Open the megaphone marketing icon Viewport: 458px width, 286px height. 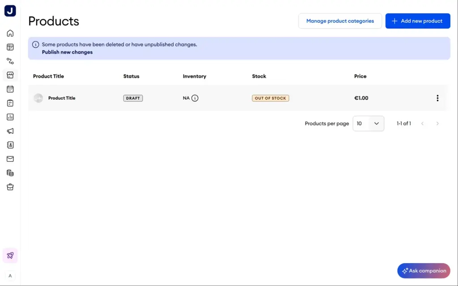10,131
